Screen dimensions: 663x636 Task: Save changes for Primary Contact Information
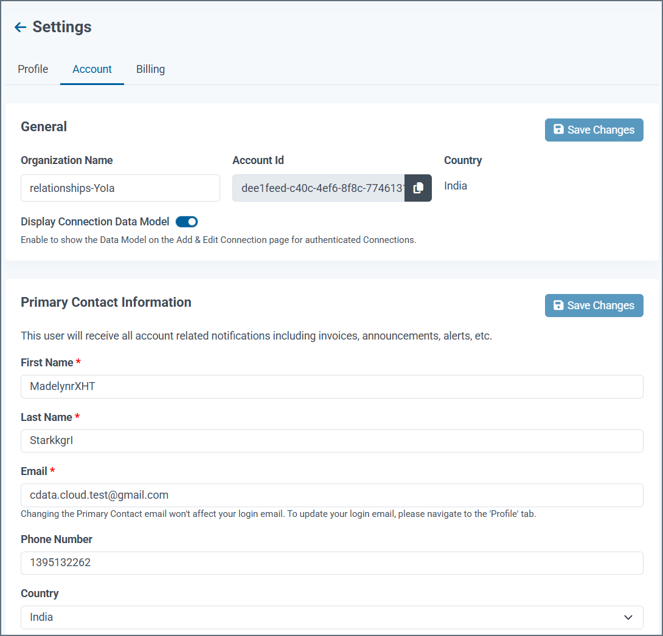tap(594, 305)
